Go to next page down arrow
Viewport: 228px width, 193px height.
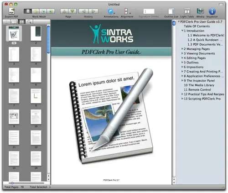[72, 11]
